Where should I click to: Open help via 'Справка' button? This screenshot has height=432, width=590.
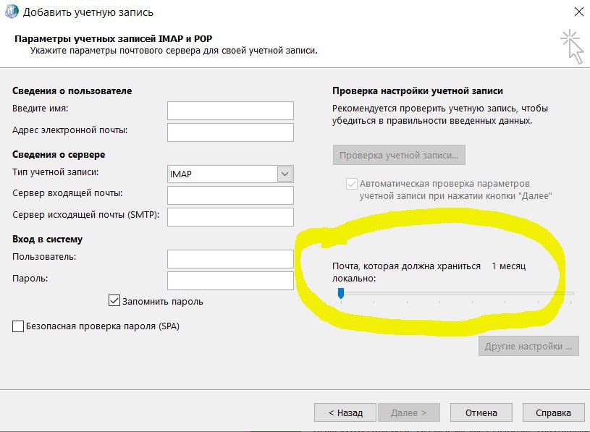(x=553, y=412)
